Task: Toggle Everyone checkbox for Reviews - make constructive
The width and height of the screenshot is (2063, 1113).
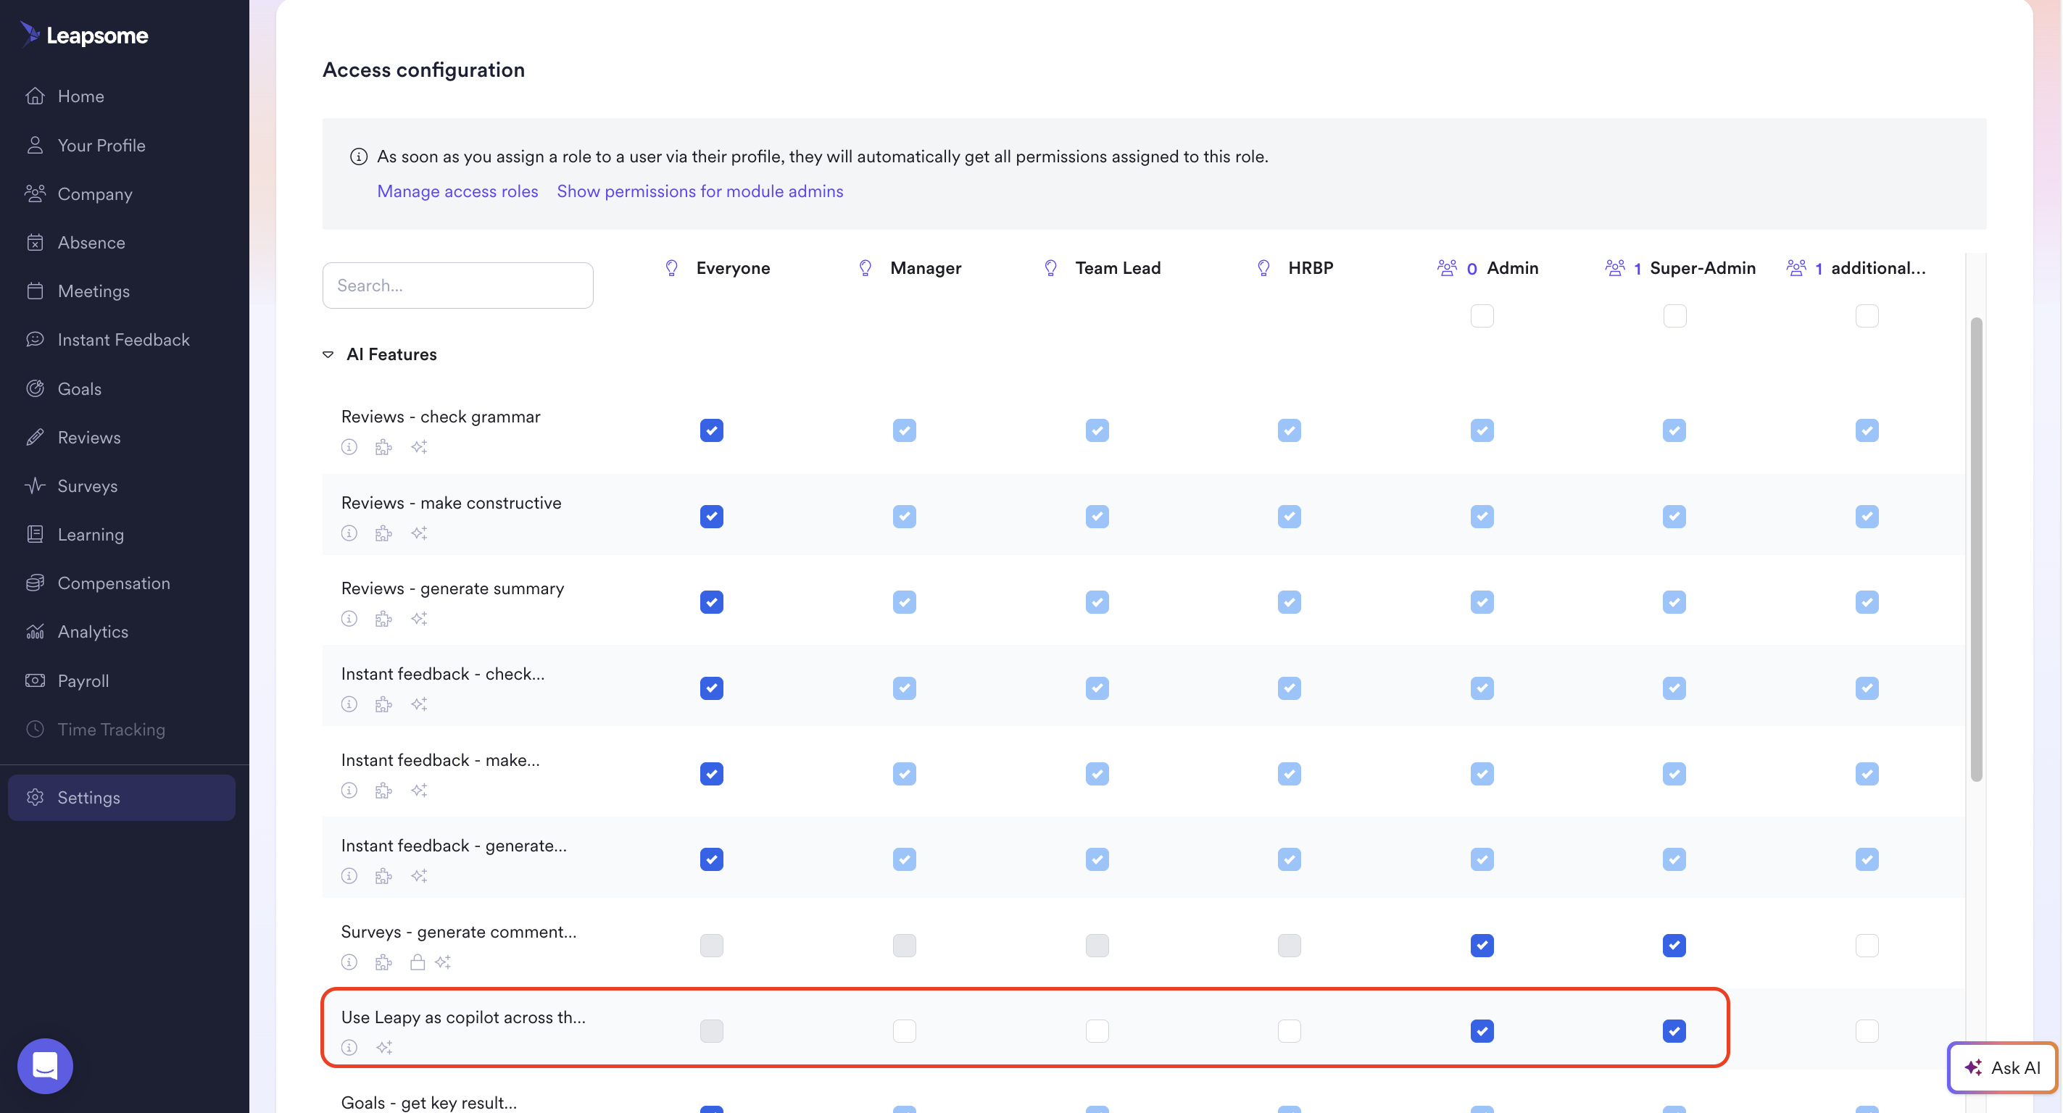Action: 711,517
